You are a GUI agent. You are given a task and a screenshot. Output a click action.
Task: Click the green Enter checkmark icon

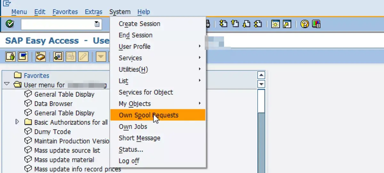click(10, 24)
